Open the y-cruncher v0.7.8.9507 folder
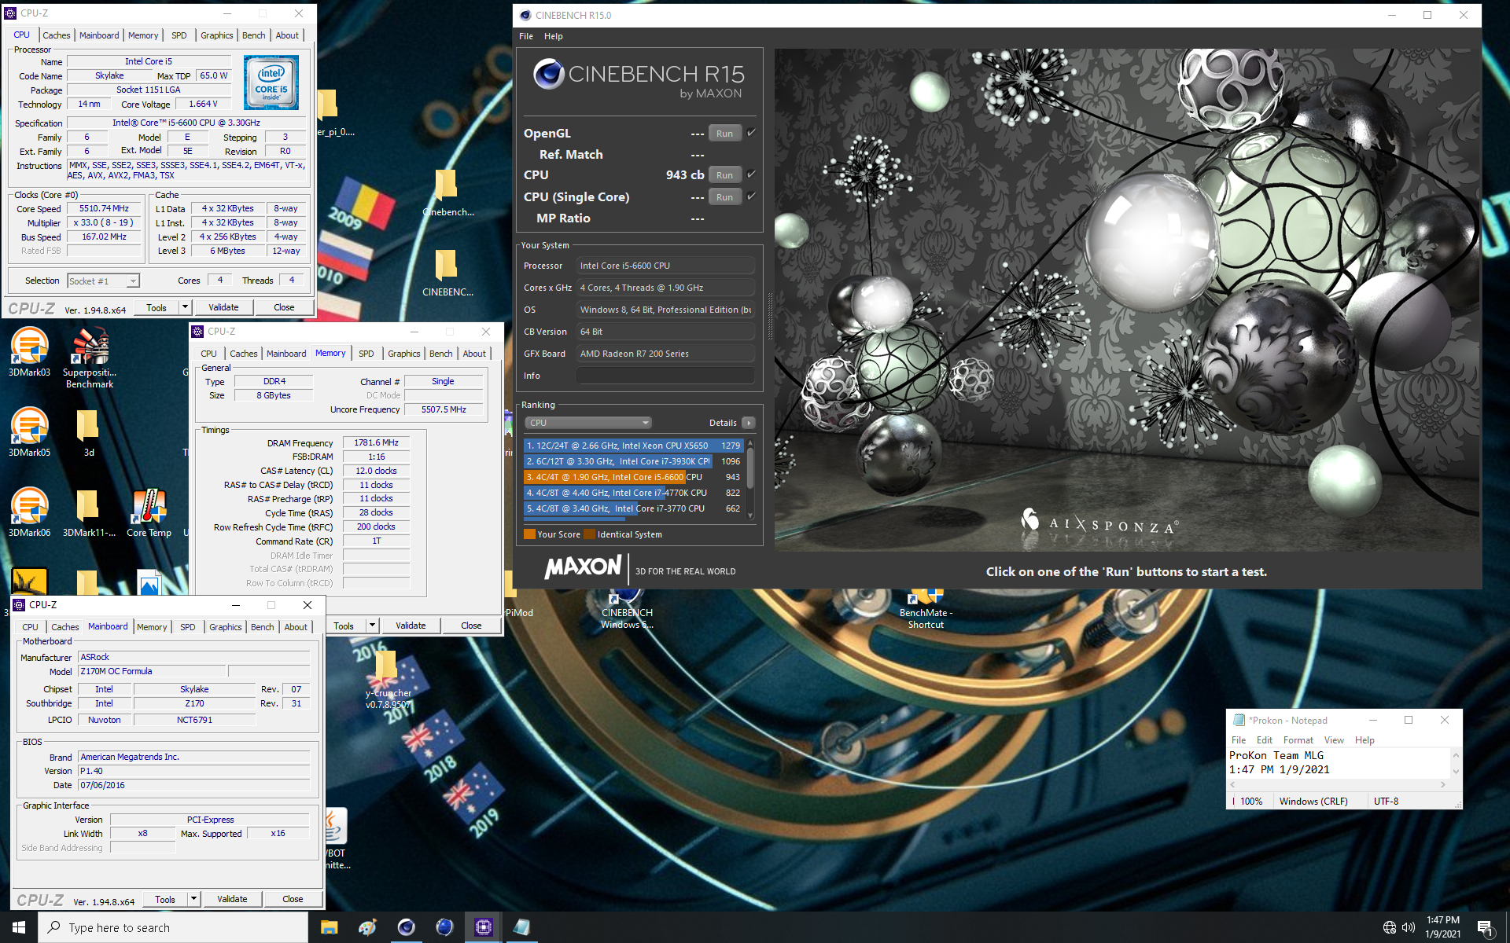Screen dimensions: 1510x943 pos(388,681)
